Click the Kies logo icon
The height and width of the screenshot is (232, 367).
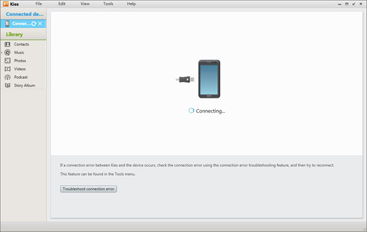point(6,4)
